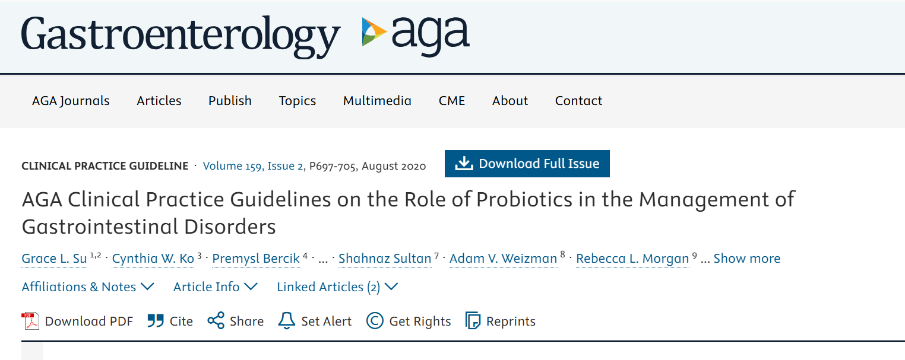Open the Multimedia menu
This screenshot has height=360, width=905.
click(x=377, y=101)
